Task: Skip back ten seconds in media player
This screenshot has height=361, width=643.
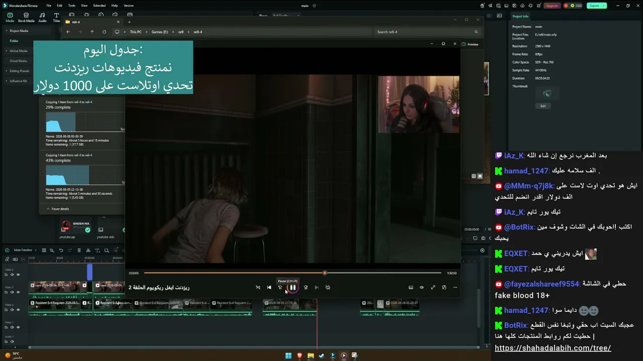Action: click(280, 287)
